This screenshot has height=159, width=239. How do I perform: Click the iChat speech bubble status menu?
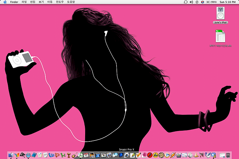point(186,2)
